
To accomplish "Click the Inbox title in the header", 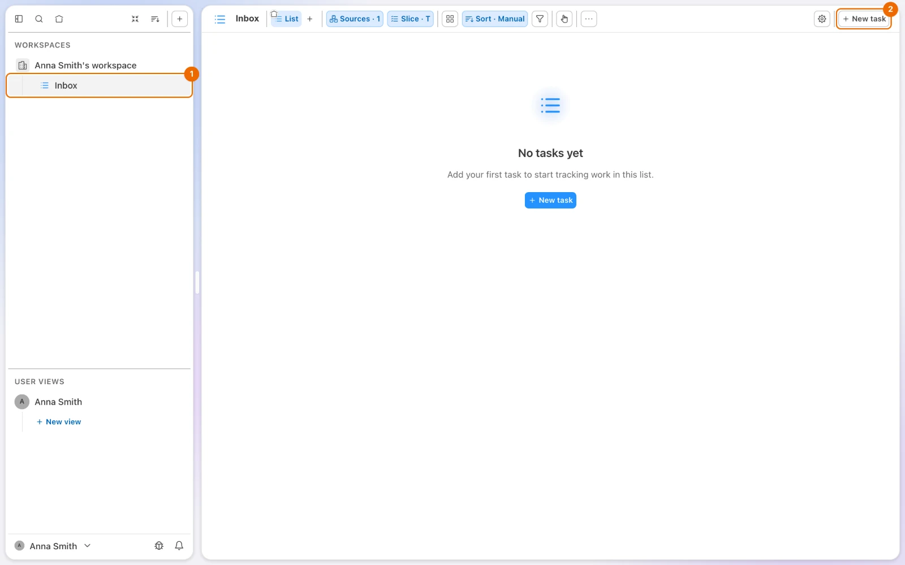I will 247,19.
